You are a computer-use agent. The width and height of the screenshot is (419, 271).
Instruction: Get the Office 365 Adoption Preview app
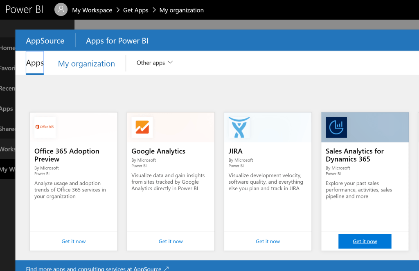[74, 241]
